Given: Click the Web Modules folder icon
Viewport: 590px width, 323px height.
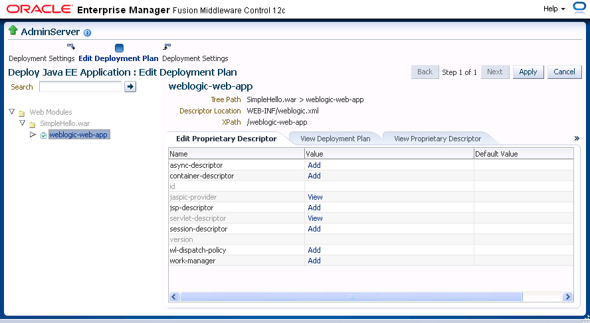Looking at the screenshot, I should click(x=22, y=113).
